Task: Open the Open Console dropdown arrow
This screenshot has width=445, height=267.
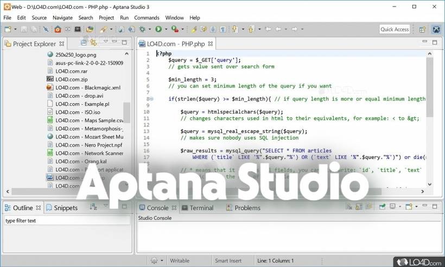Action: (x=416, y=207)
